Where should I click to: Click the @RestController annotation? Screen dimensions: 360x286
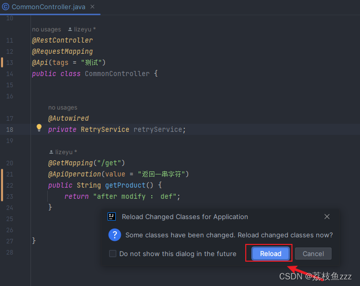pos(62,40)
